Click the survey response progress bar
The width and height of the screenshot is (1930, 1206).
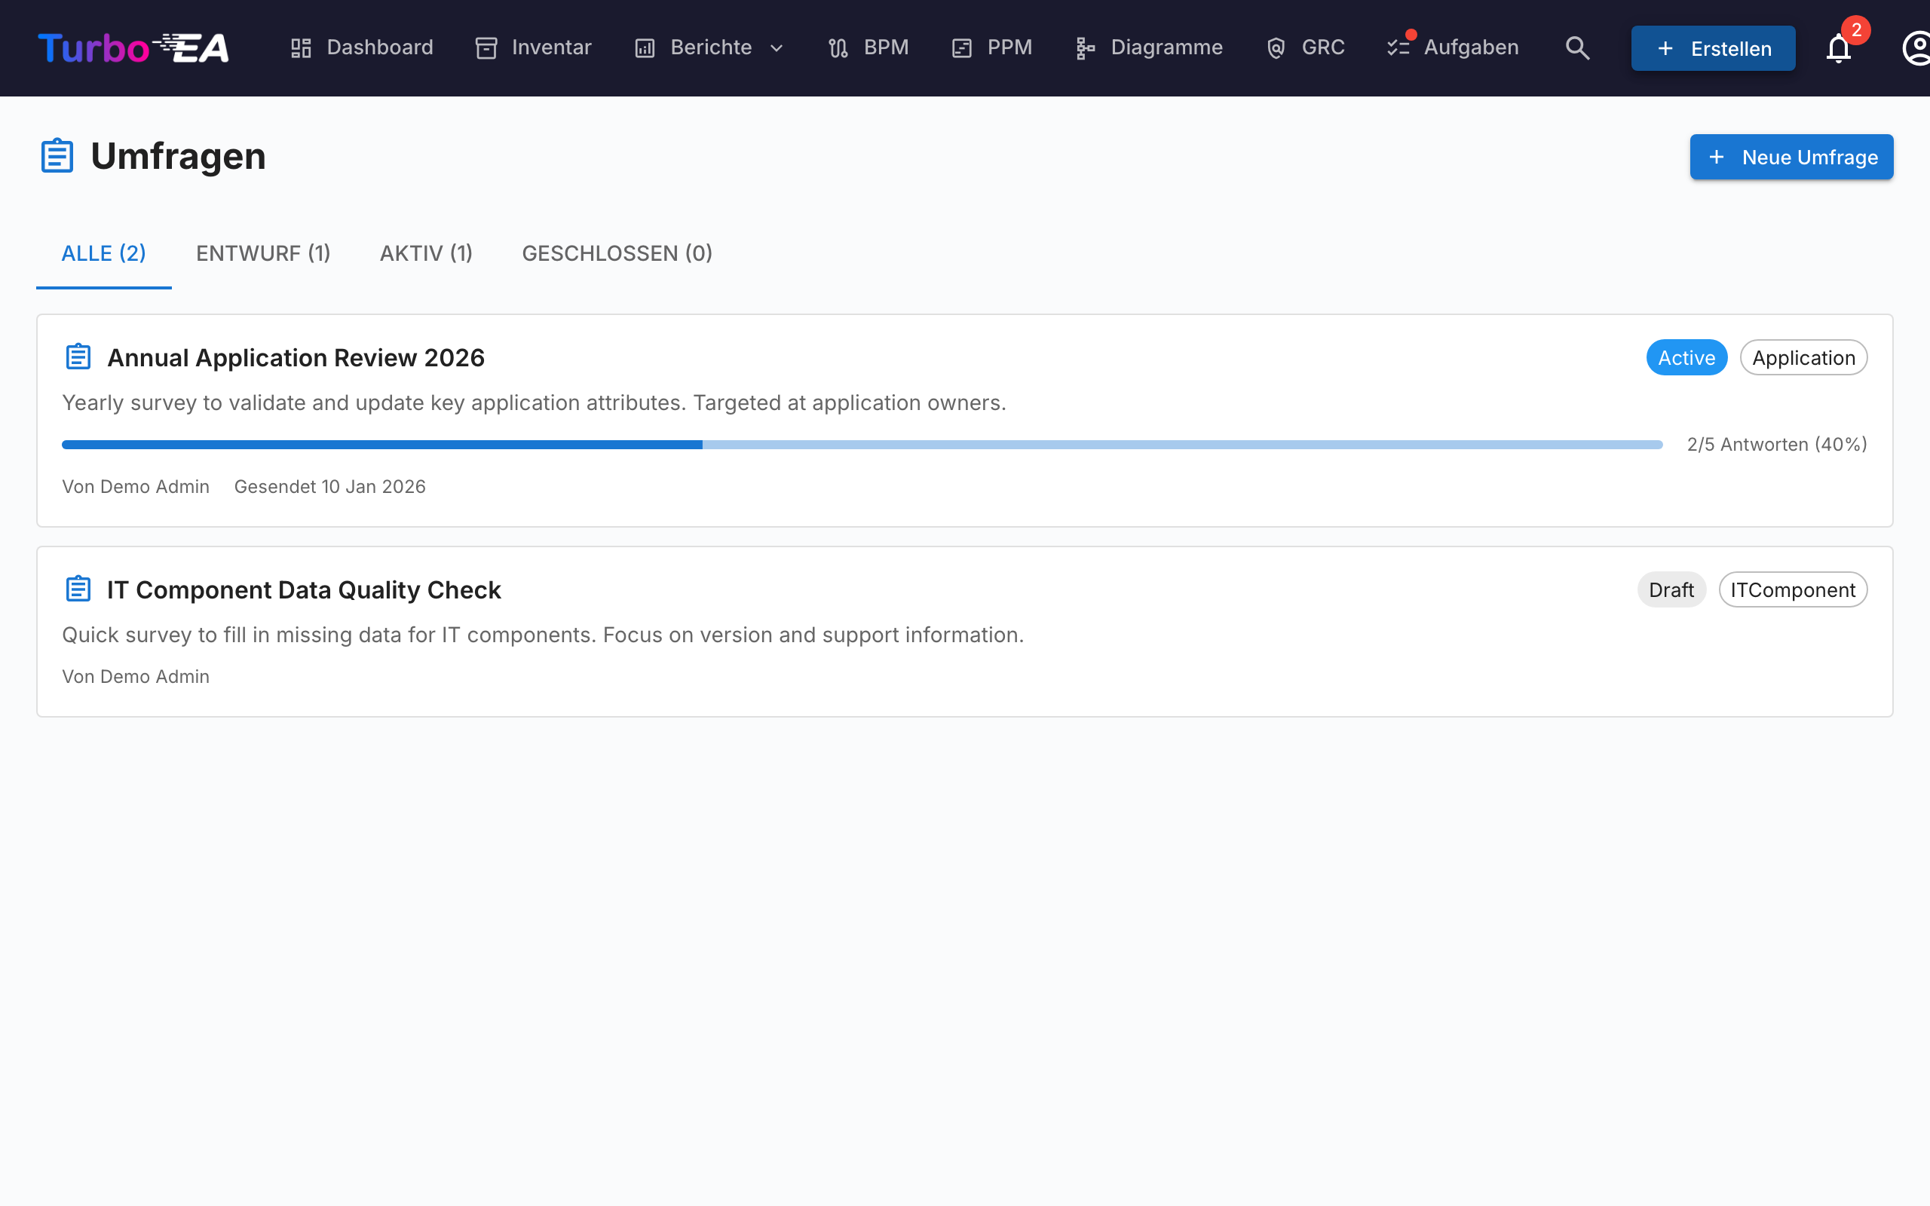[x=862, y=444]
